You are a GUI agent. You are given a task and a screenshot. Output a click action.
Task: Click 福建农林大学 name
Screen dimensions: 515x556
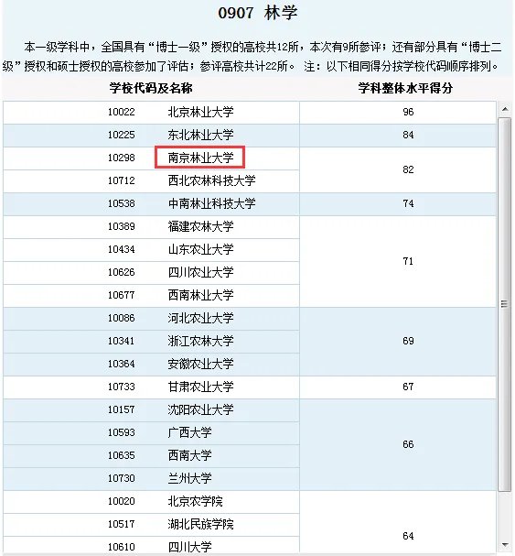point(201,226)
